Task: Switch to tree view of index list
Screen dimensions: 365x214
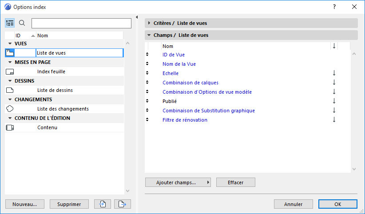Action: click(10, 23)
